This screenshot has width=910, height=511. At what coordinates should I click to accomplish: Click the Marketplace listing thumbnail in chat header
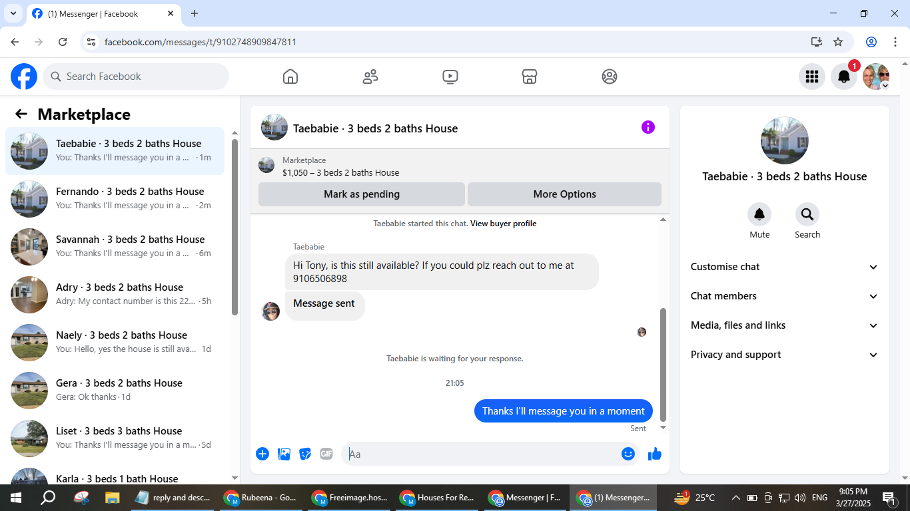pos(266,165)
